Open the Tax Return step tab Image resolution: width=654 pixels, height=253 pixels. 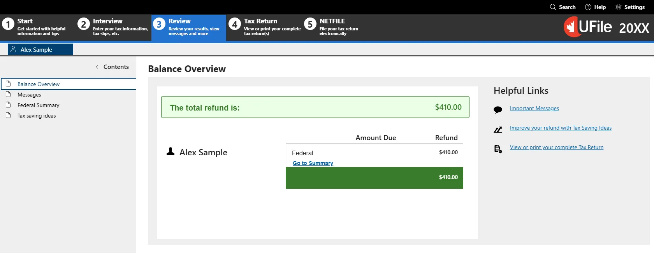pos(264,28)
